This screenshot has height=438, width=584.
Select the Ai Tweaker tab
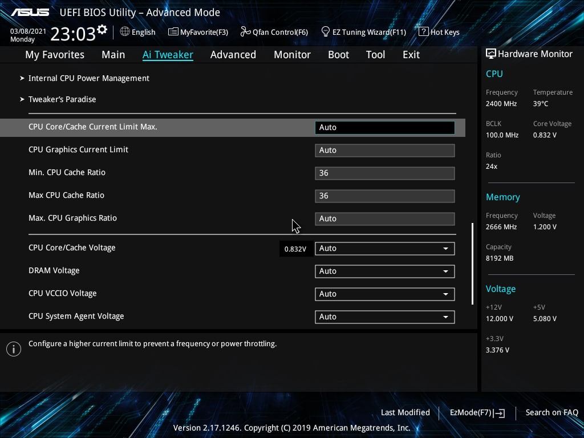(168, 55)
